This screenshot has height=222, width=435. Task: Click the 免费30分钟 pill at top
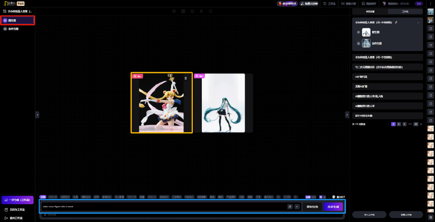(309, 4)
